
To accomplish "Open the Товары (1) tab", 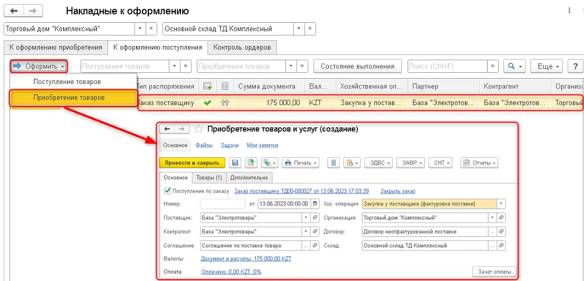I will (209, 177).
